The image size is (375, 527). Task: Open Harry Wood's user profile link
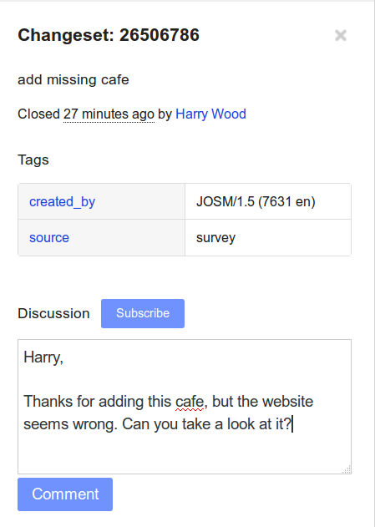click(x=210, y=114)
